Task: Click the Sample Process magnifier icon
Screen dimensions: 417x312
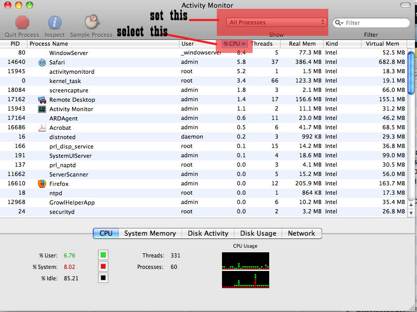Action: click(92, 22)
